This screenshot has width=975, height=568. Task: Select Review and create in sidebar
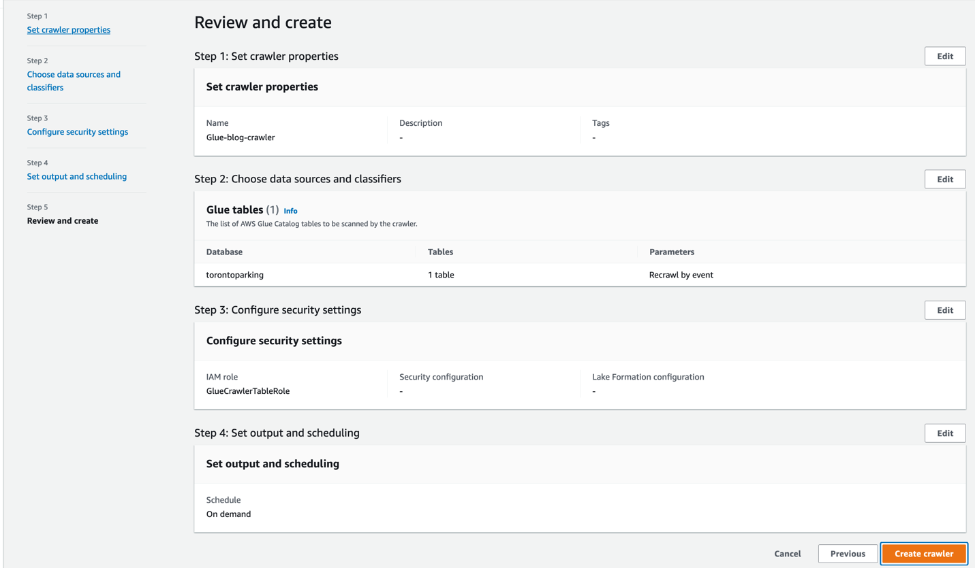(63, 220)
